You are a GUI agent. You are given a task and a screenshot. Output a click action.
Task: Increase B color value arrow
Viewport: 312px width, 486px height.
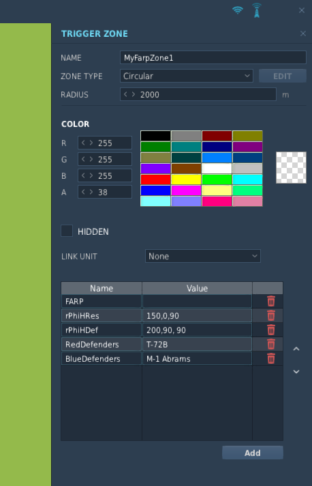91,175
